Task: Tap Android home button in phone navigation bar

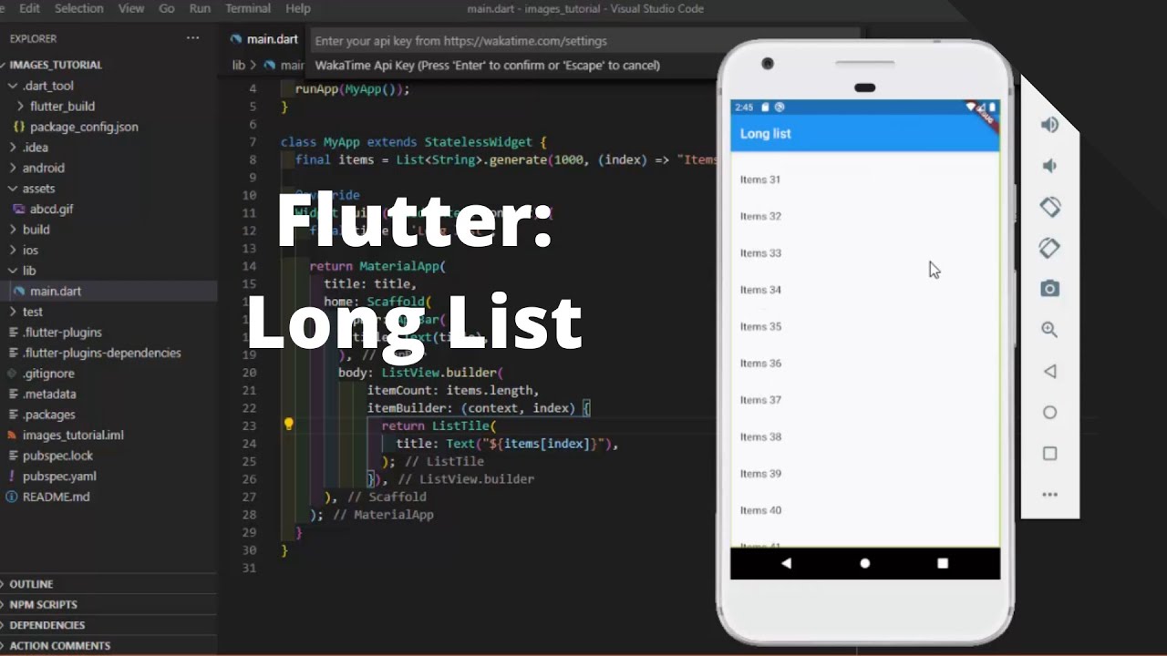Action: click(864, 563)
